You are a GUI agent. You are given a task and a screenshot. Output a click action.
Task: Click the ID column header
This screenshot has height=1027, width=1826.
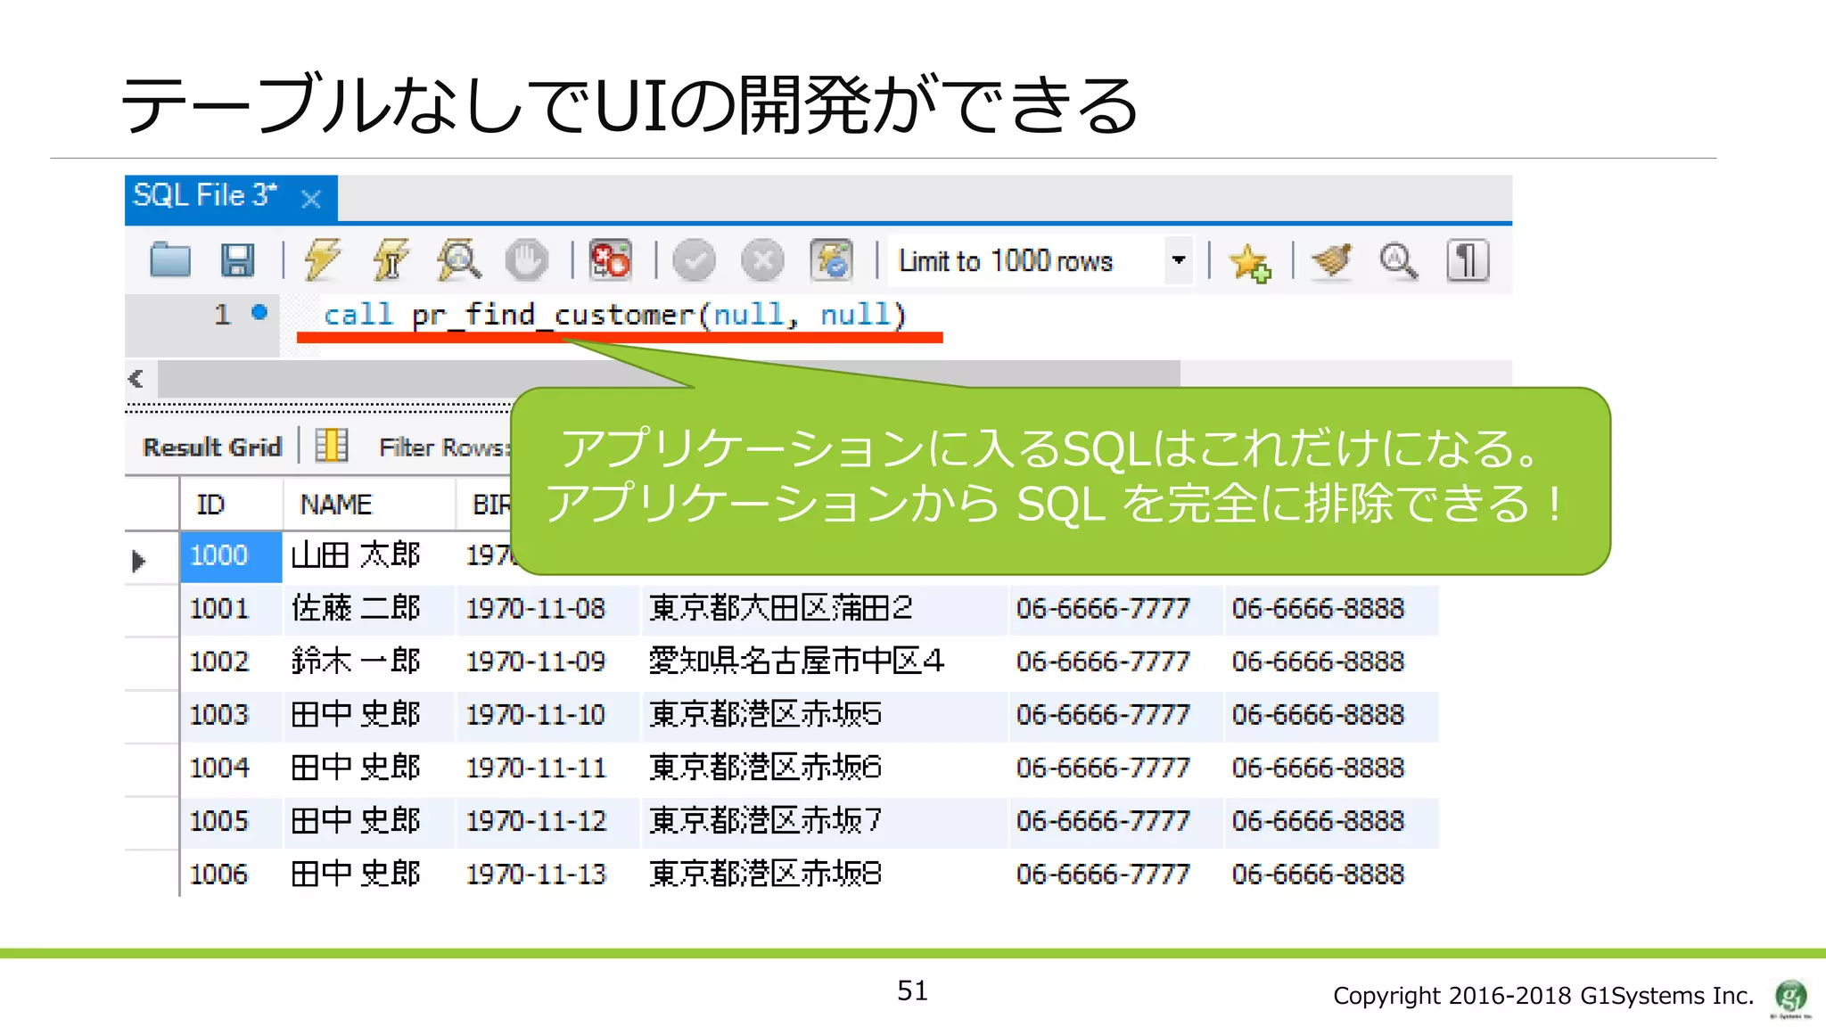pos(232,504)
